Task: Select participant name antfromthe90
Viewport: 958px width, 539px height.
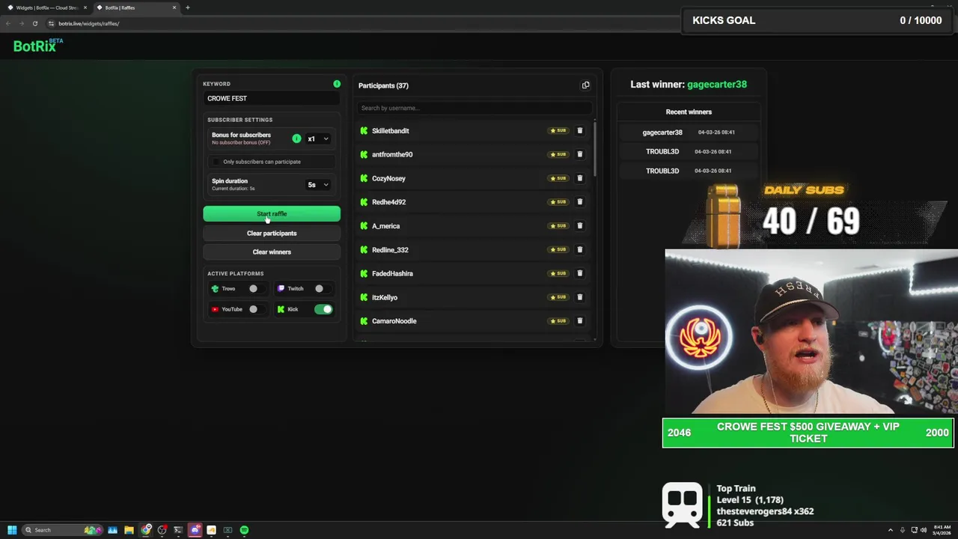Action: pos(392,154)
